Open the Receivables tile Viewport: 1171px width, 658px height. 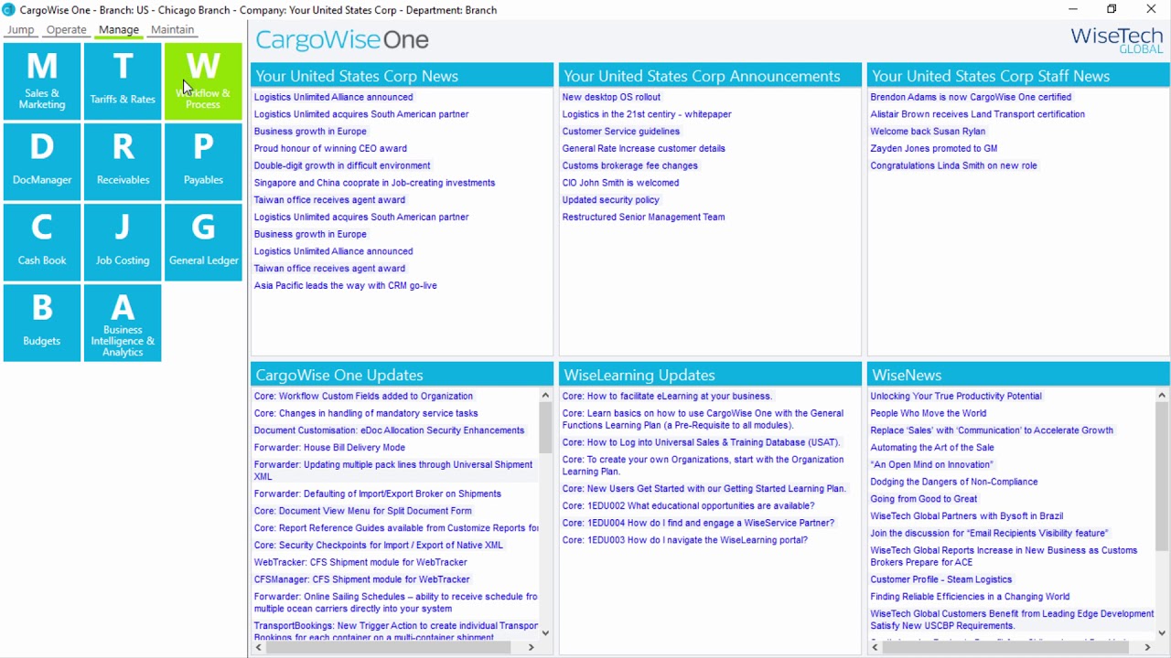click(x=123, y=161)
